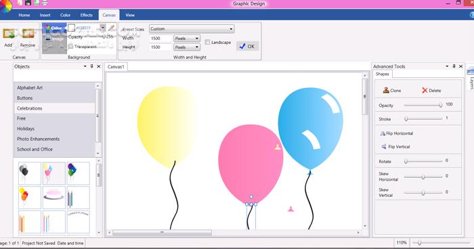
Task: Click the Height value field
Action: (x=160, y=47)
